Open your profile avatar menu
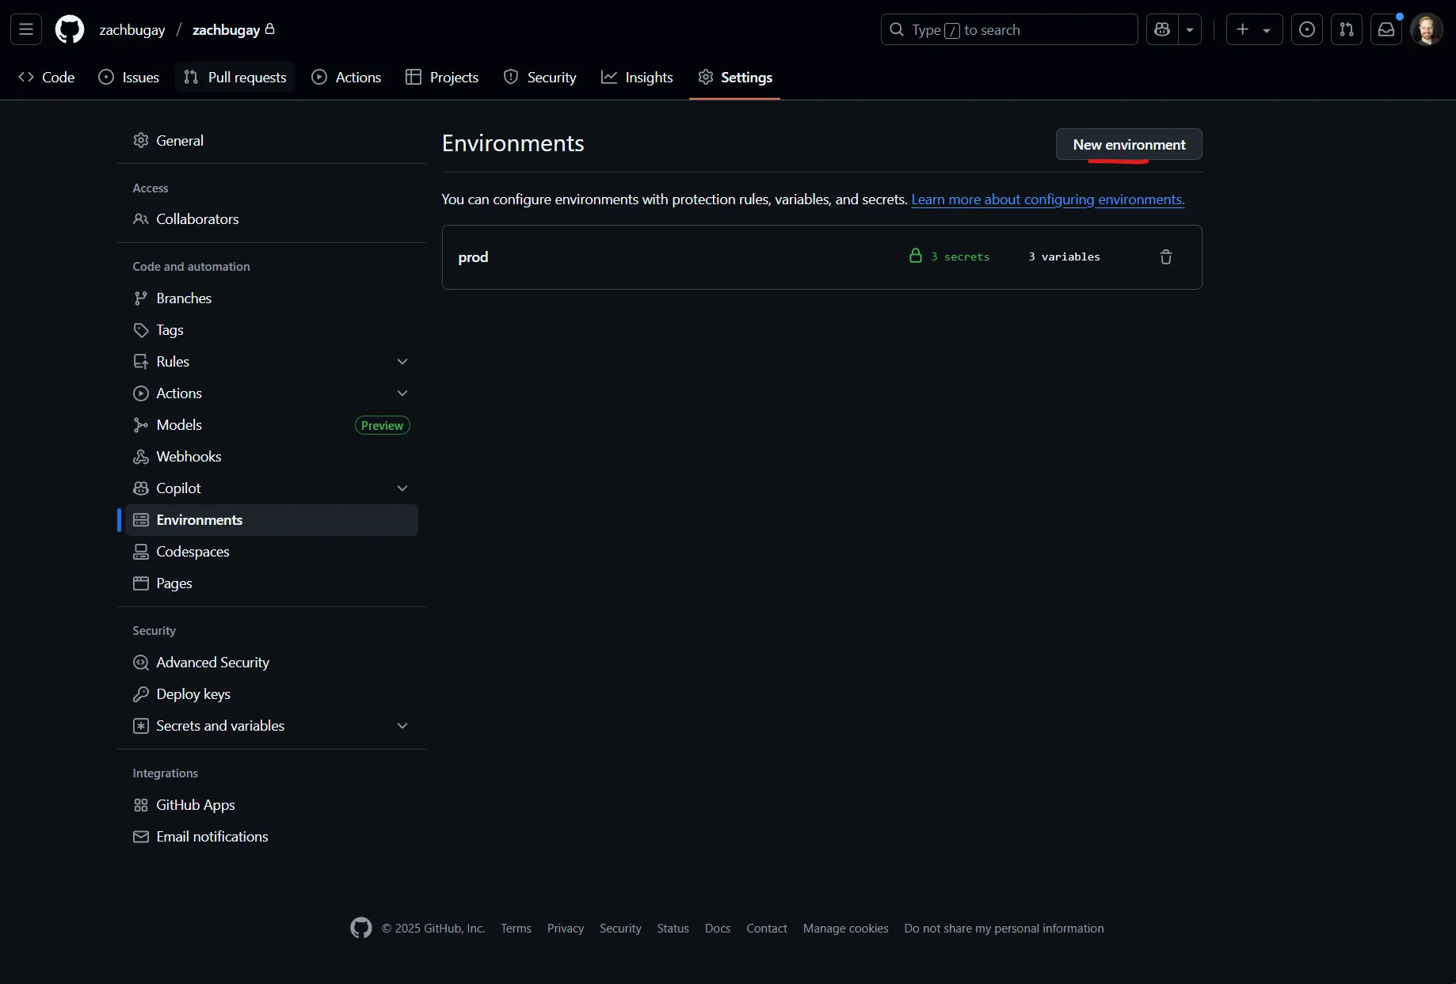This screenshot has height=984, width=1456. coord(1427,29)
